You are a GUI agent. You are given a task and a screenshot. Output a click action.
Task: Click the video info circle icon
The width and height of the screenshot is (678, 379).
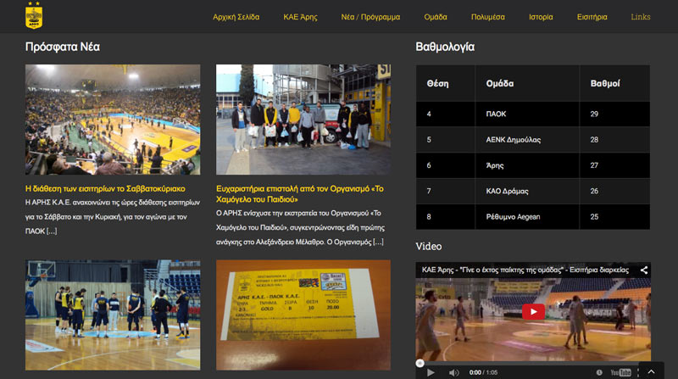(599, 372)
